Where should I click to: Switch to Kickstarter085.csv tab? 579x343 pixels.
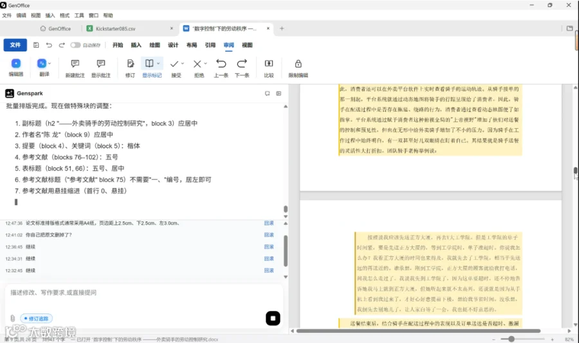(116, 28)
